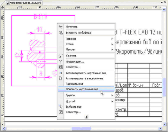This screenshot has width=168, height=132.
Task: Click the Чертежные виды.grb document tab
Action: (24, 3)
